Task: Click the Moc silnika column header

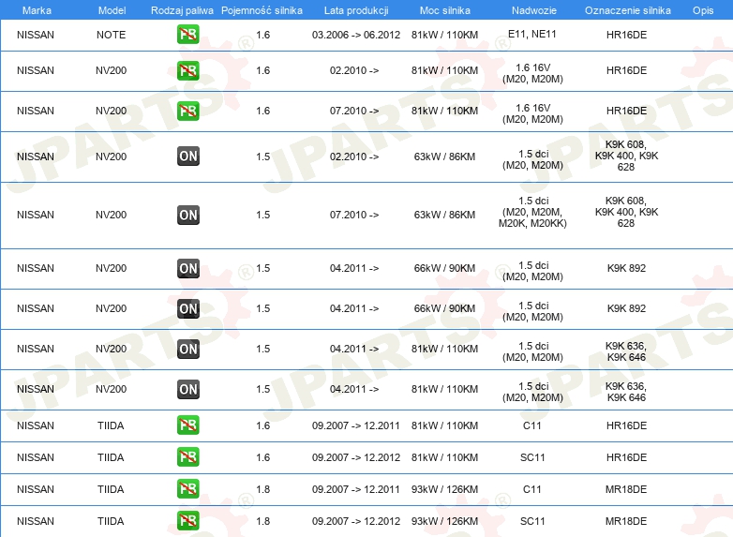Action: tap(445, 10)
